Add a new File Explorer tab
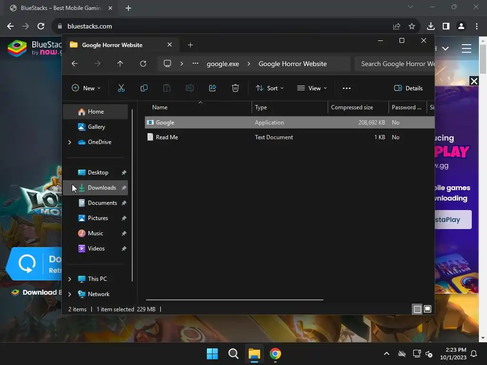 click(190, 45)
